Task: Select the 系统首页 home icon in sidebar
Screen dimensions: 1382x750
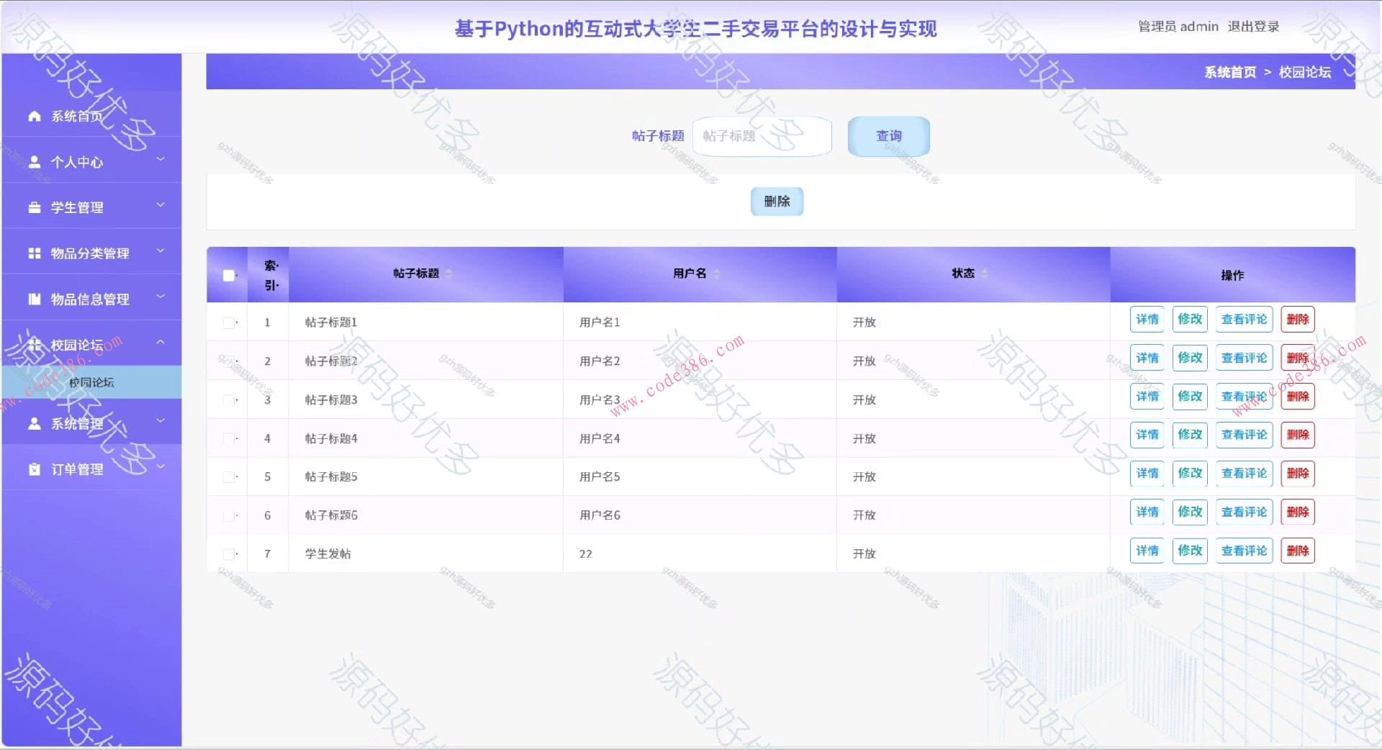Action: pos(33,115)
